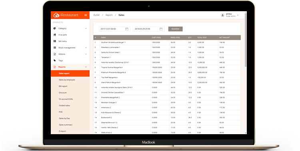The image size is (300, 151).
Task: Click the Tags label icon
Action: [x=55, y=60]
